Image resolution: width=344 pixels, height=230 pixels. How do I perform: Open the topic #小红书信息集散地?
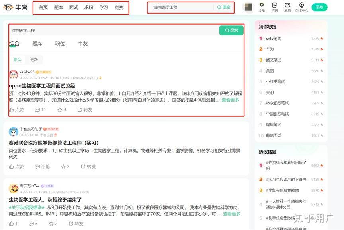click(282, 190)
